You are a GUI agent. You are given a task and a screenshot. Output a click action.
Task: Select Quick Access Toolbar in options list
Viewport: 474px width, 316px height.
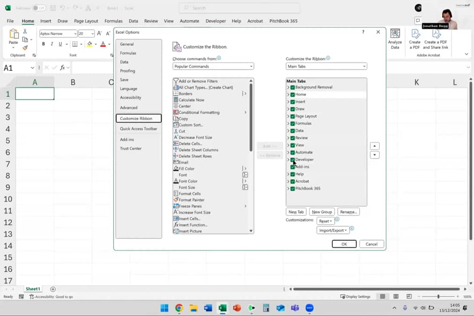tap(139, 129)
